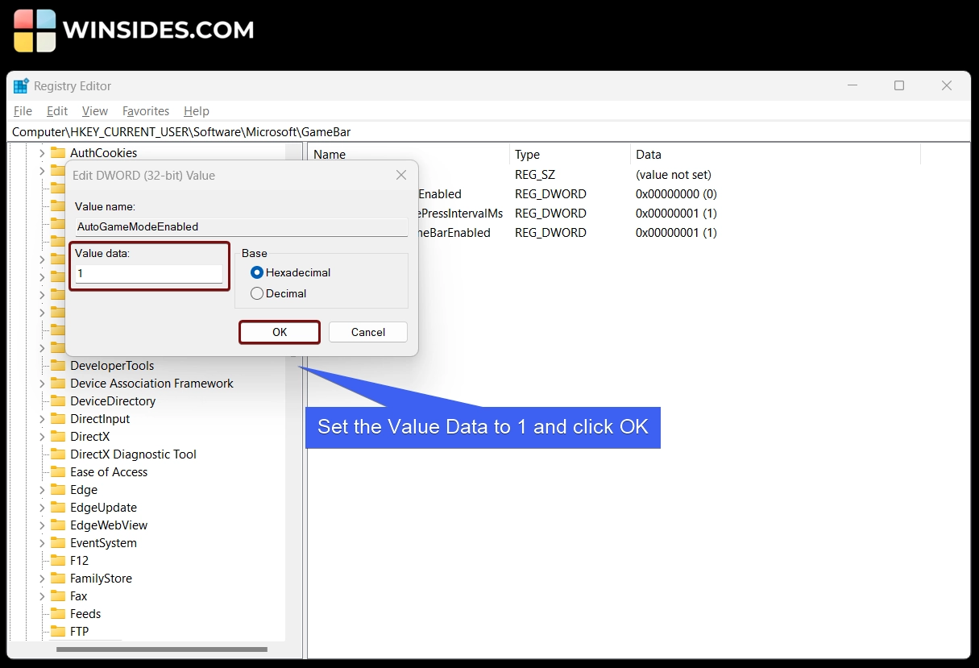Click the DirectX folder icon
The width and height of the screenshot is (979, 668).
tap(58, 436)
